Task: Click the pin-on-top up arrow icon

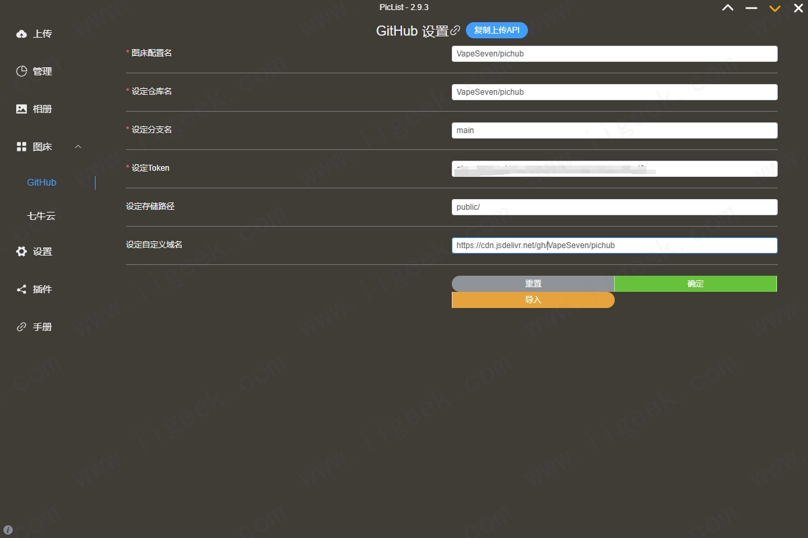Action: [728, 8]
